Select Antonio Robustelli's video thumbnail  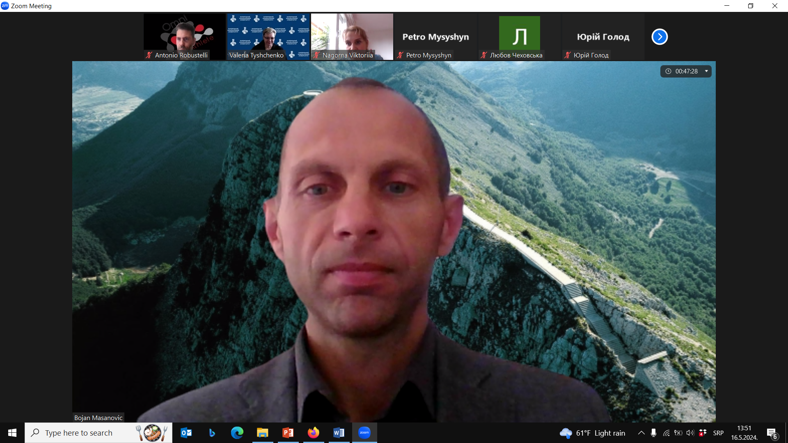pos(185,37)
